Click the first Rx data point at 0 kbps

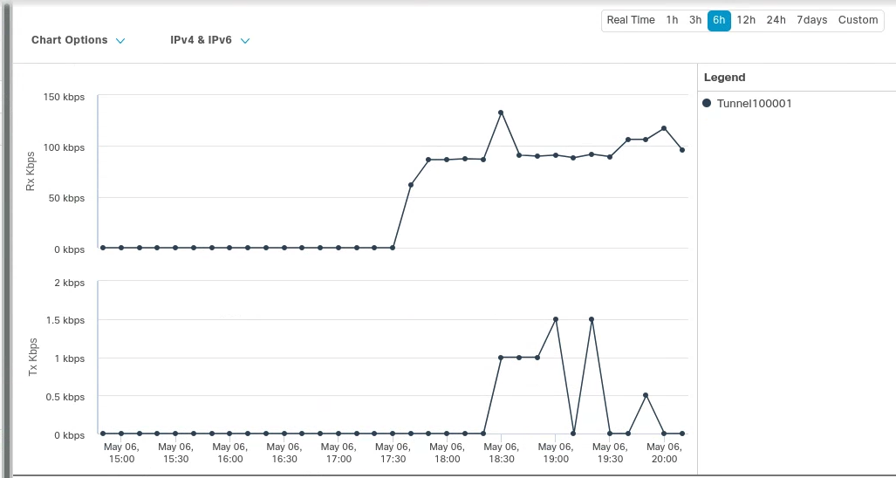click(103, 248)
